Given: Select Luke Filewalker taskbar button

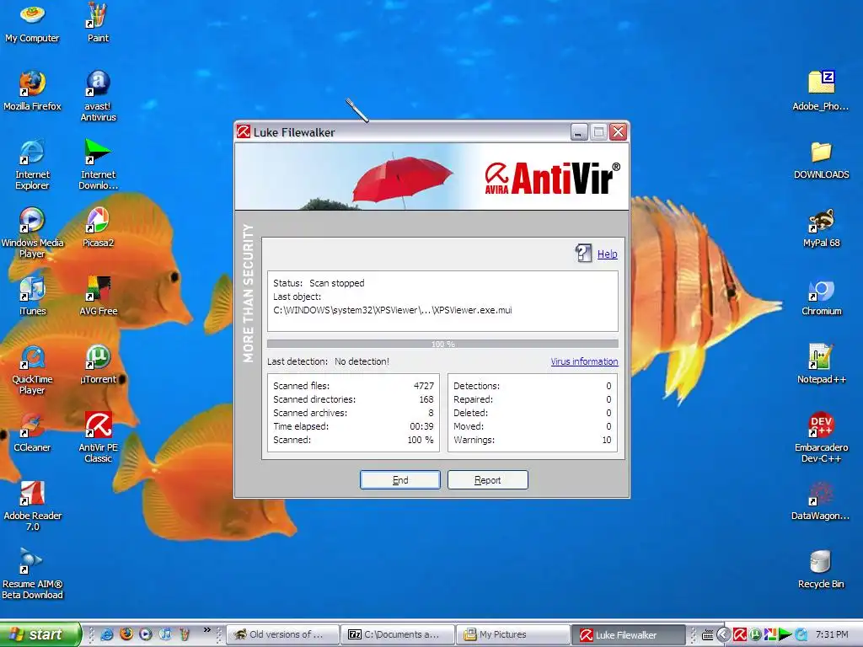Looking at the screenshot, I should coord(628,634).
